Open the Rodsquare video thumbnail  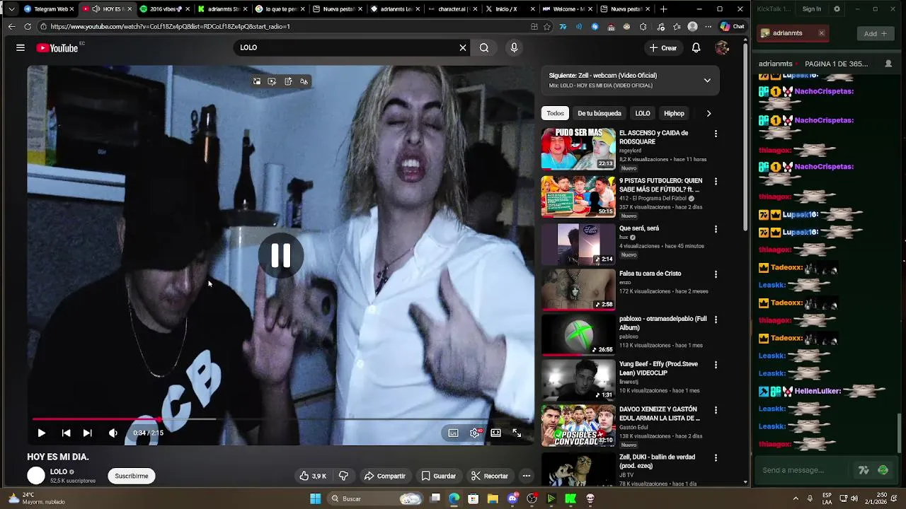pyautogui.click(x=578, y=148)
